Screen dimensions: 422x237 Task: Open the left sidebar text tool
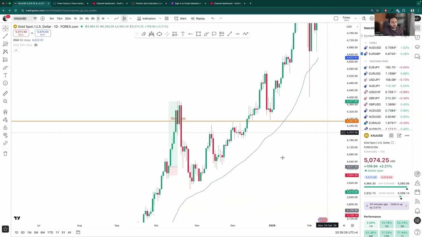(x=5, y=75)
